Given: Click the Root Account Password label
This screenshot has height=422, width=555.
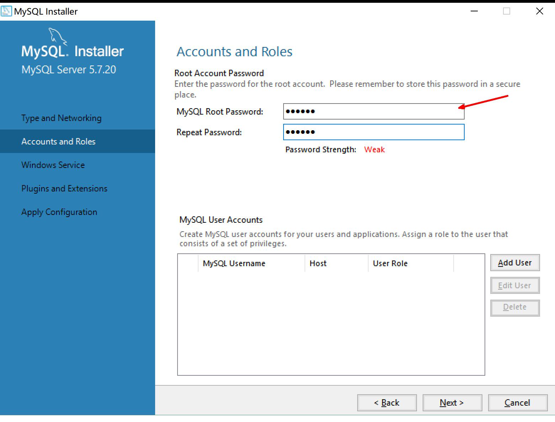Looking at the screenshot, I should 219,73.
